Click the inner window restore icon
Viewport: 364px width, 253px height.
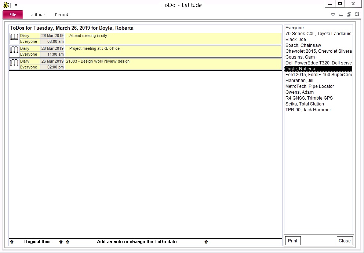coord(348,15)
